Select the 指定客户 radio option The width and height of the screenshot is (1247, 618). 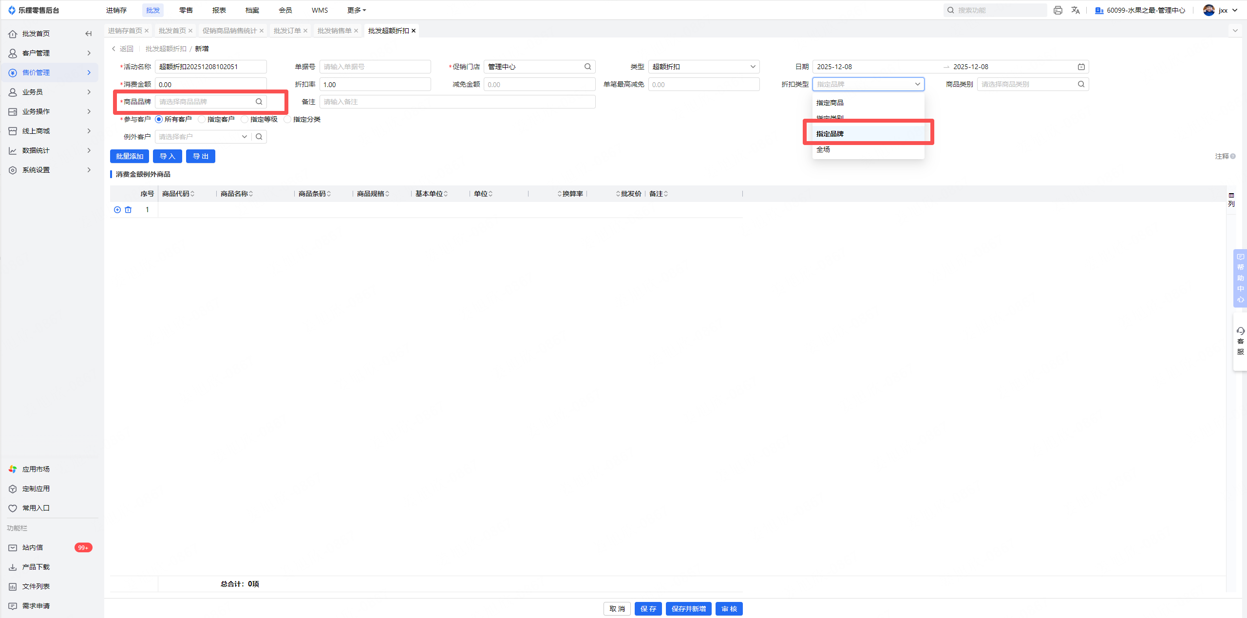[202, 119]
